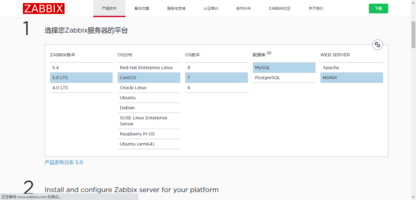Choose OS version 8
416x200 pixels.
tap(216, 67)
